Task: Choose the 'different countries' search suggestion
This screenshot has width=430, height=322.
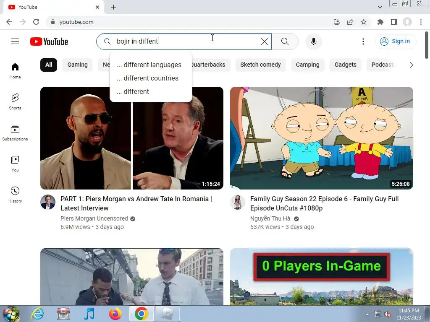Action: 151,78
